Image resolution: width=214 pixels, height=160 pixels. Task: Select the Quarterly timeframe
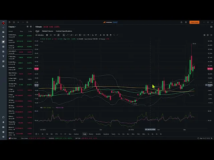click(x=106, y=134)
